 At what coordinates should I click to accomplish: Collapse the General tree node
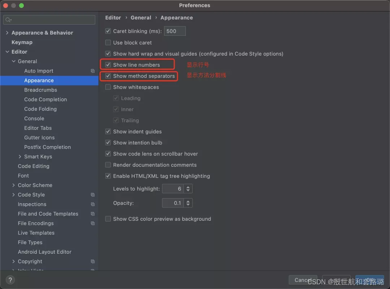(14, 61)
